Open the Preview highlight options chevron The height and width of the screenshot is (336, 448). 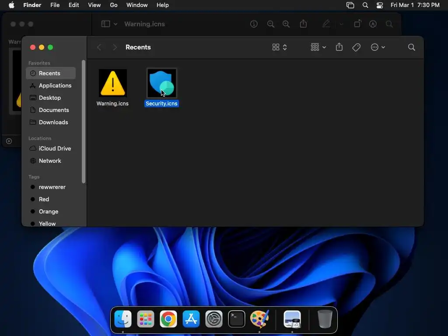(x=341, y=24)
